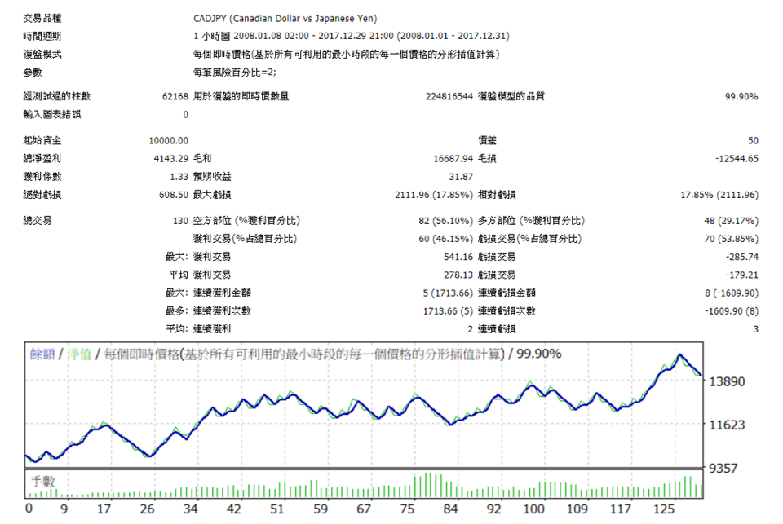Click the 82 (56.10%) short positions value
Screen dimensions: 783x524
pos(445,221)
